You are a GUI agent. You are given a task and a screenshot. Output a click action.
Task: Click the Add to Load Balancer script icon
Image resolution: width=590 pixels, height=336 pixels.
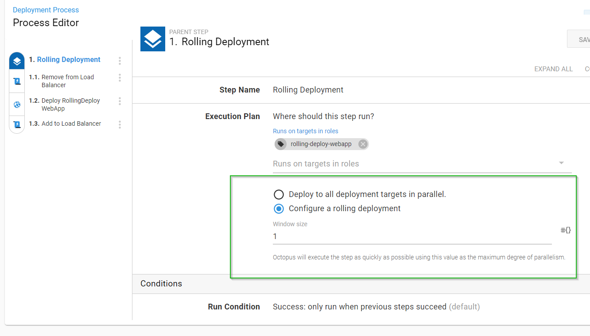point(17,124)
